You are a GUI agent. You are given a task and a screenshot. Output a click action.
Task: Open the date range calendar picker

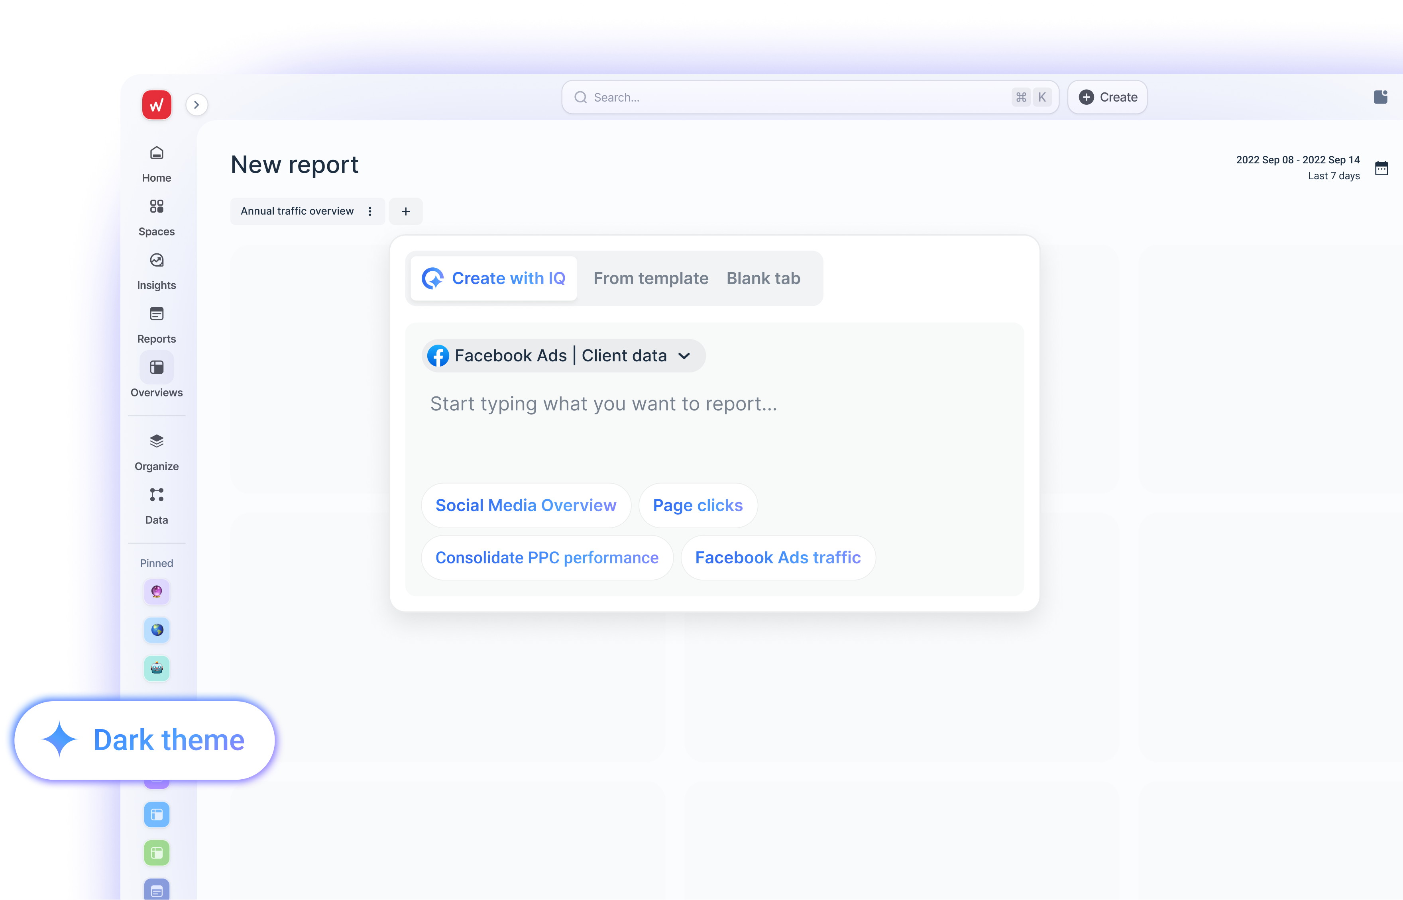(x=1381, y=168)
